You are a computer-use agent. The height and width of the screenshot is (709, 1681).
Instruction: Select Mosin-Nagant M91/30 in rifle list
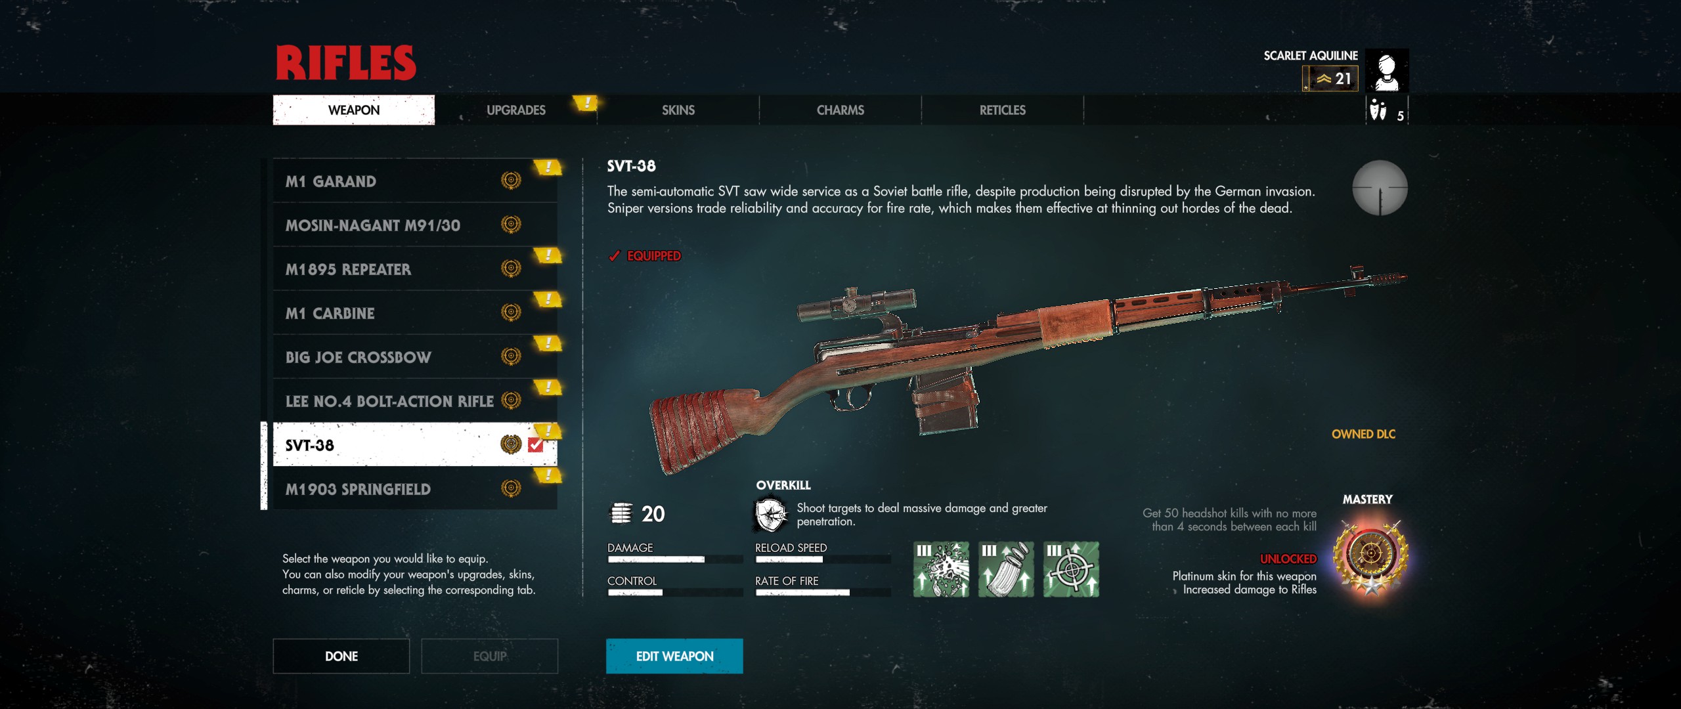415,225
